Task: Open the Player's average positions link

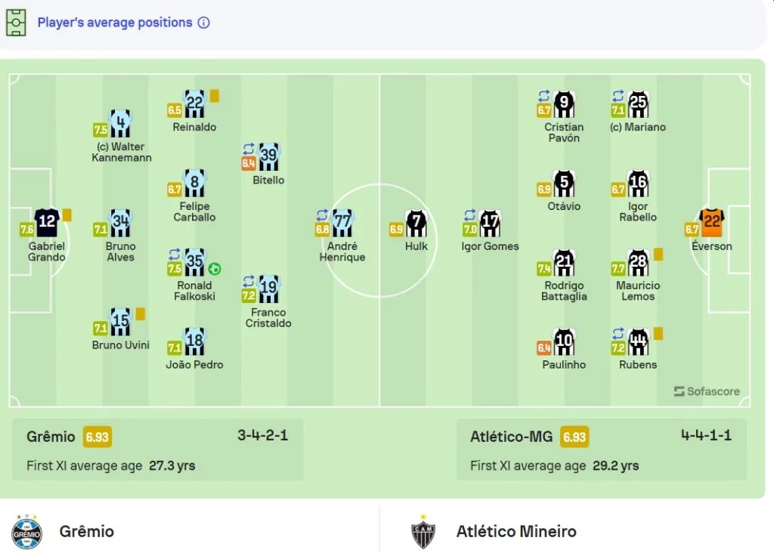Action: point(114,23)
